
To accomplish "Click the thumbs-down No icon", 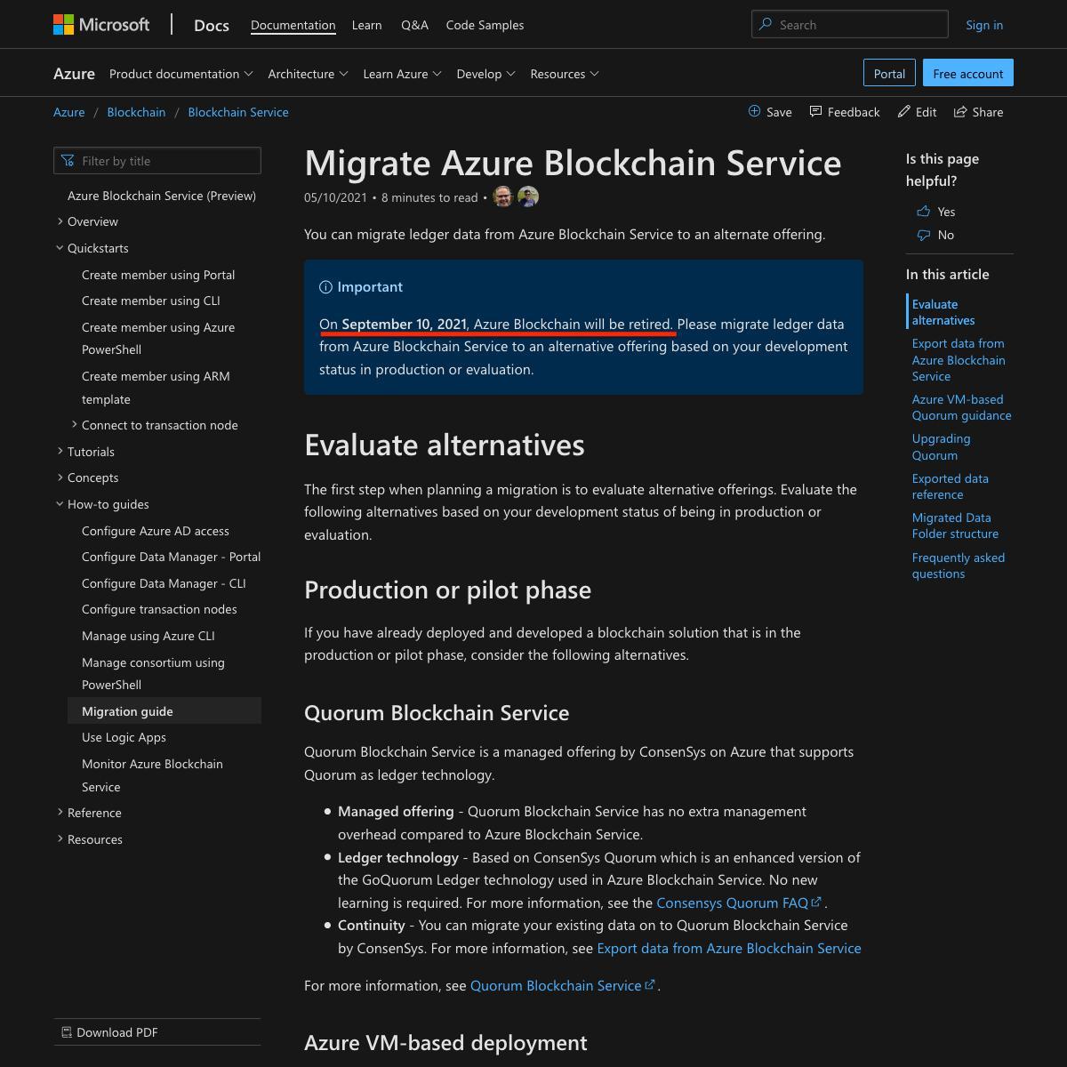I will [923, 235].
